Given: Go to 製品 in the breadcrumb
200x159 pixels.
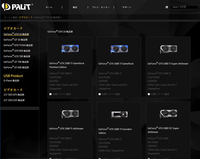Looking at the screenshot, I should (x=15, y=17).
